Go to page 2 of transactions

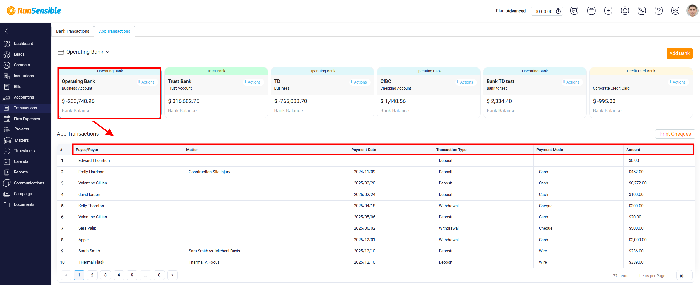click(92, 275)
